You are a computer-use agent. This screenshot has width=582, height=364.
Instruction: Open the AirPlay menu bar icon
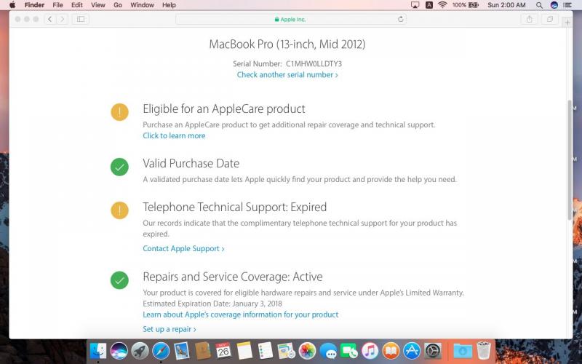[415, 5]
